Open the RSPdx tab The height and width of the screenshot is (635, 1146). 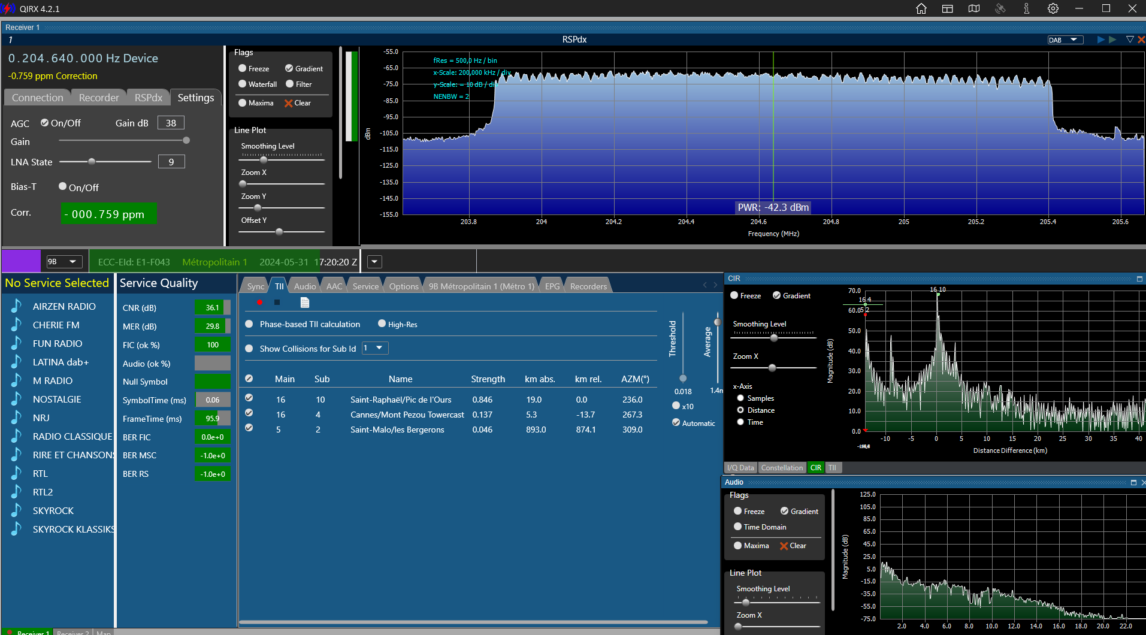[148, 98]
